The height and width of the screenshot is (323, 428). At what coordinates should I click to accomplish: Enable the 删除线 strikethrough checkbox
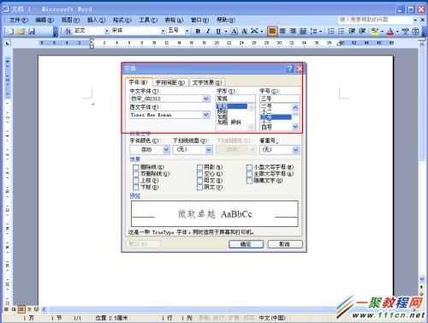[x=136, y=167]
